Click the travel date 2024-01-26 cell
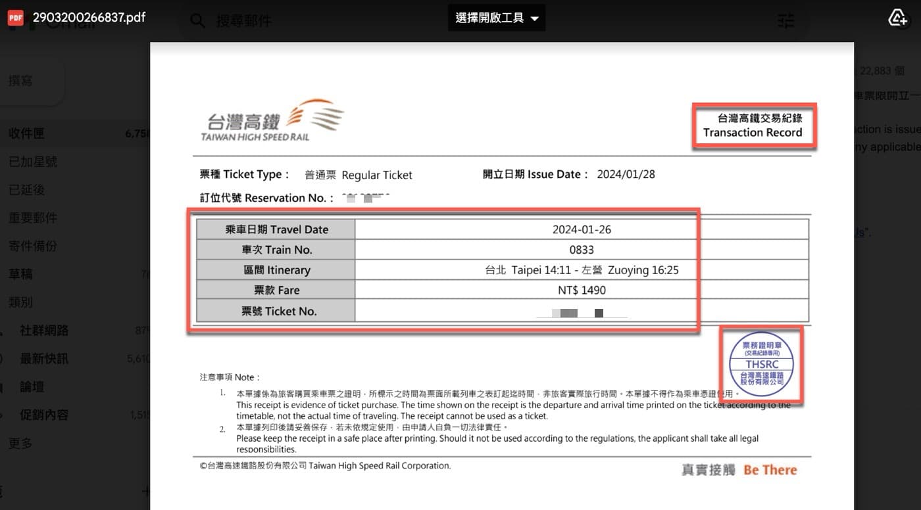921x510 pixels. [x=582, y=229]
